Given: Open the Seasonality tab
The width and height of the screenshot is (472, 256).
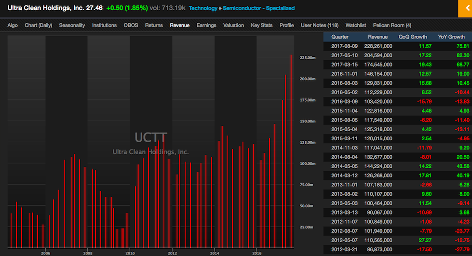Looking at the screenshot, I should click(72, 25).
